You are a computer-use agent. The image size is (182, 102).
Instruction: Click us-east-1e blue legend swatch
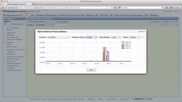pyautogui.click(x=123, y=48)
